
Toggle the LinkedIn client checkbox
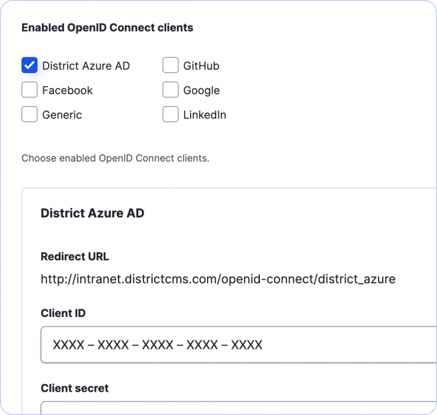click(171, 115)
